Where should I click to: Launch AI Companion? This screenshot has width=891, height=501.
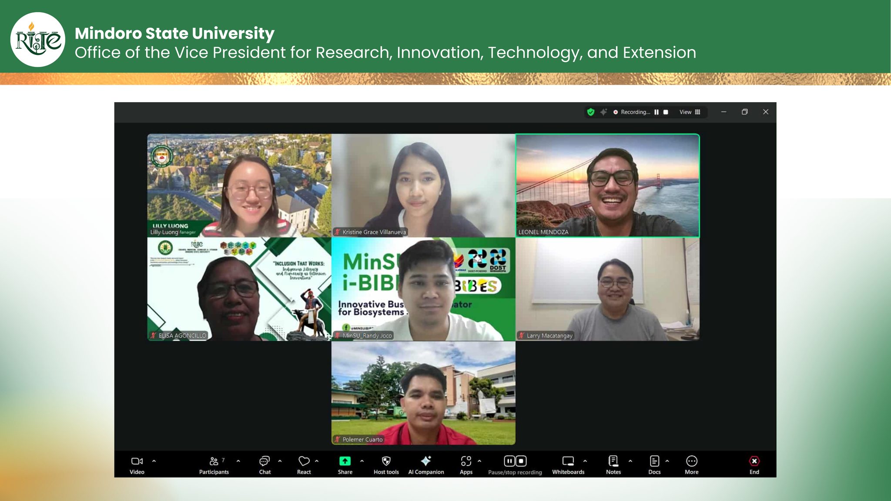(x=426, y=462)
